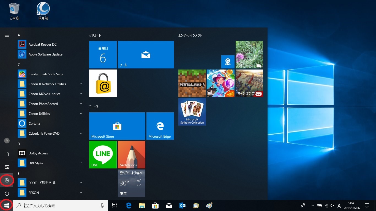Open the Microsoft Edge tile
This screenshot has height=211, width=376.
tap(160, 126)
